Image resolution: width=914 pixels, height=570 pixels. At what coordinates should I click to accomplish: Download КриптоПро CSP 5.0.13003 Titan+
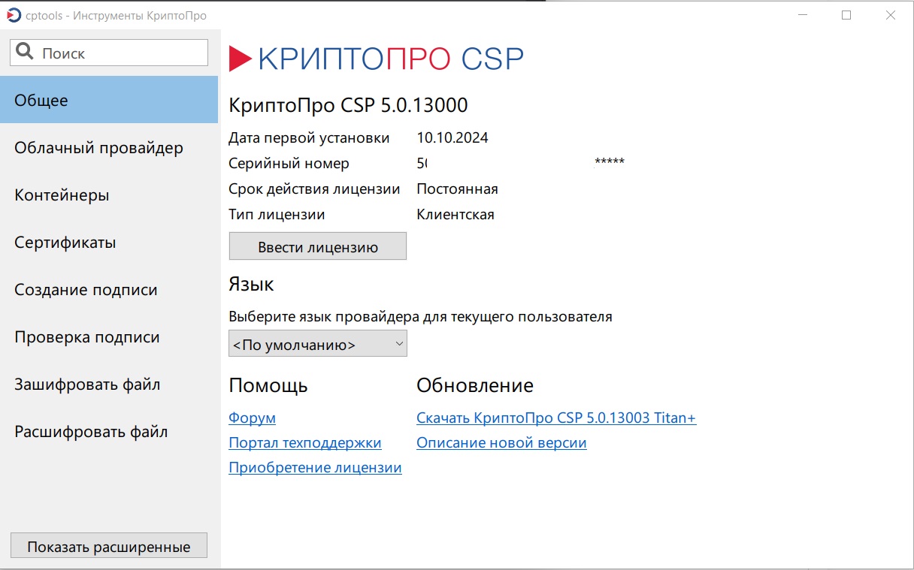point(556,418)
